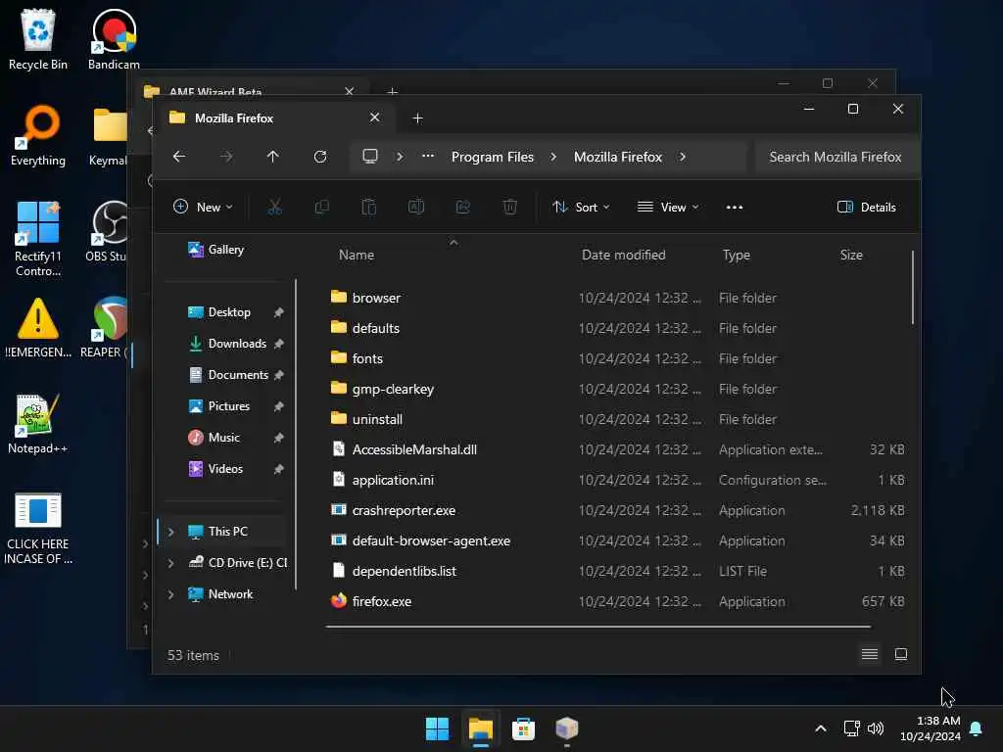
Task: Sort by the Name column header
Action: coord(357,255)
